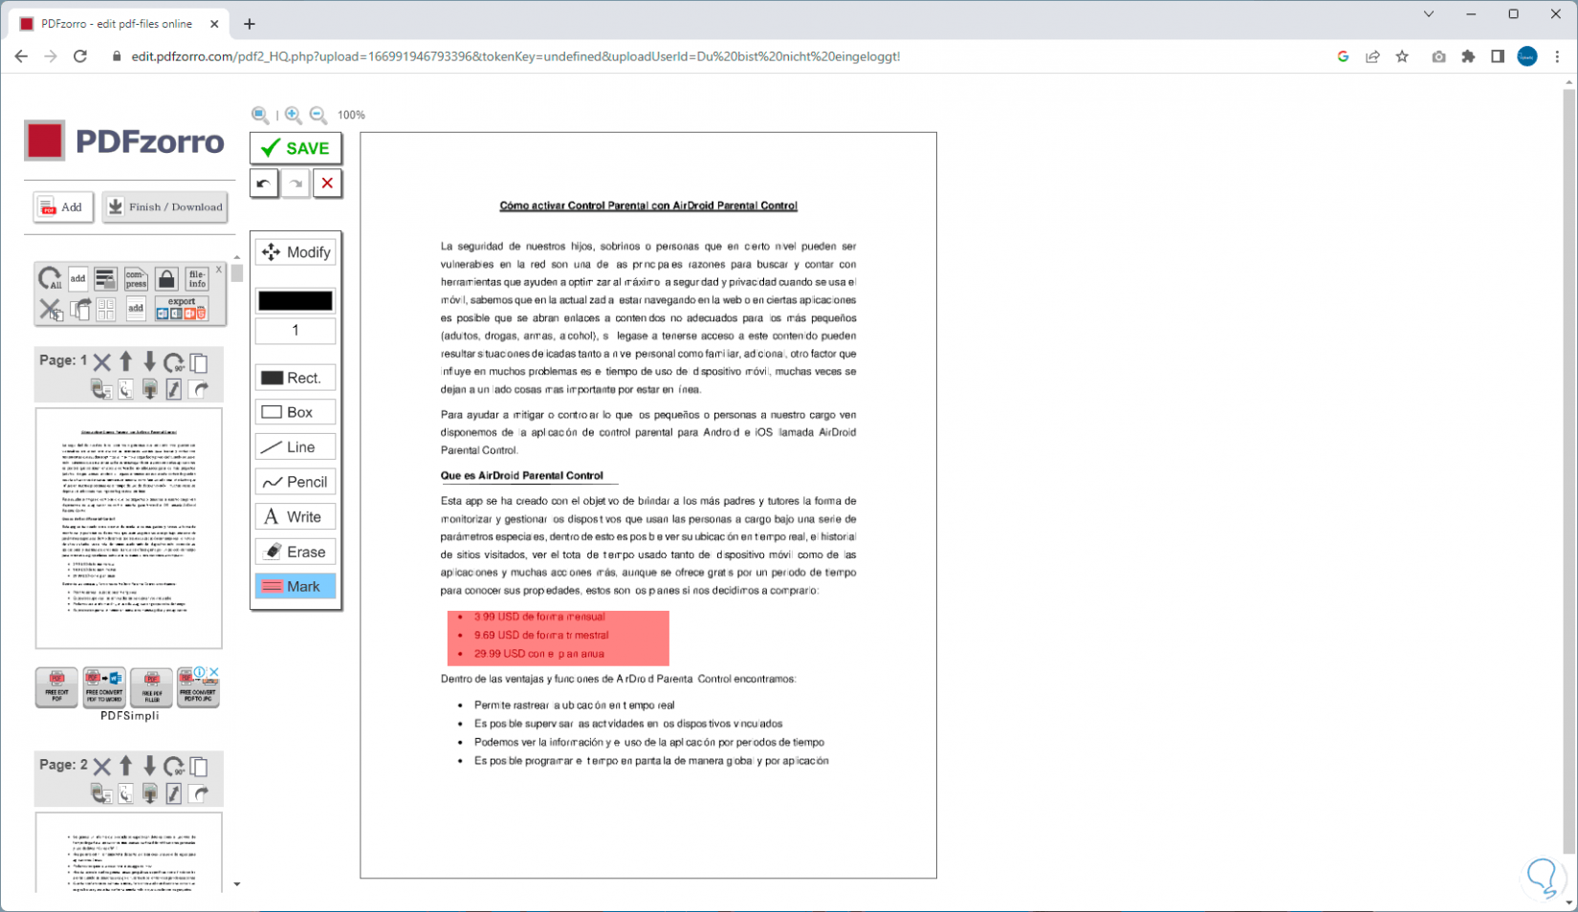This screenshot has width=1578, height=912.
Task: Rotate Page 1 by 90 degrees
Action: point(174,362)
